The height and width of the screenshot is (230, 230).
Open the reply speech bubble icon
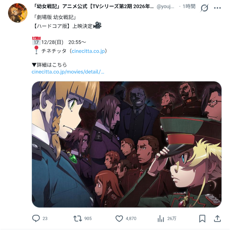coord(36,218)
